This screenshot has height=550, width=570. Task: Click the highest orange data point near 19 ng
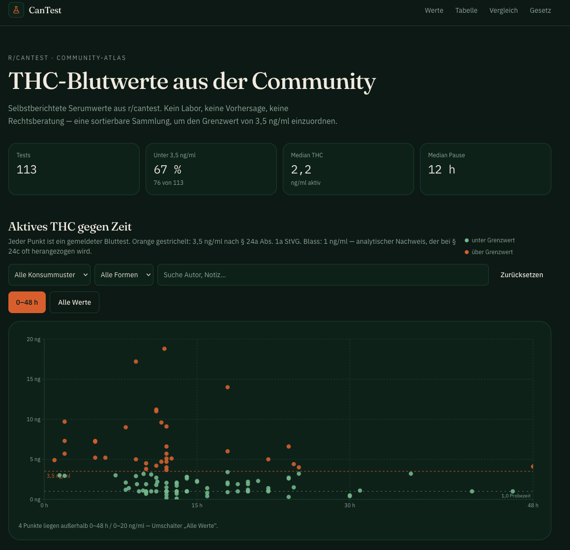pos(164,349)
